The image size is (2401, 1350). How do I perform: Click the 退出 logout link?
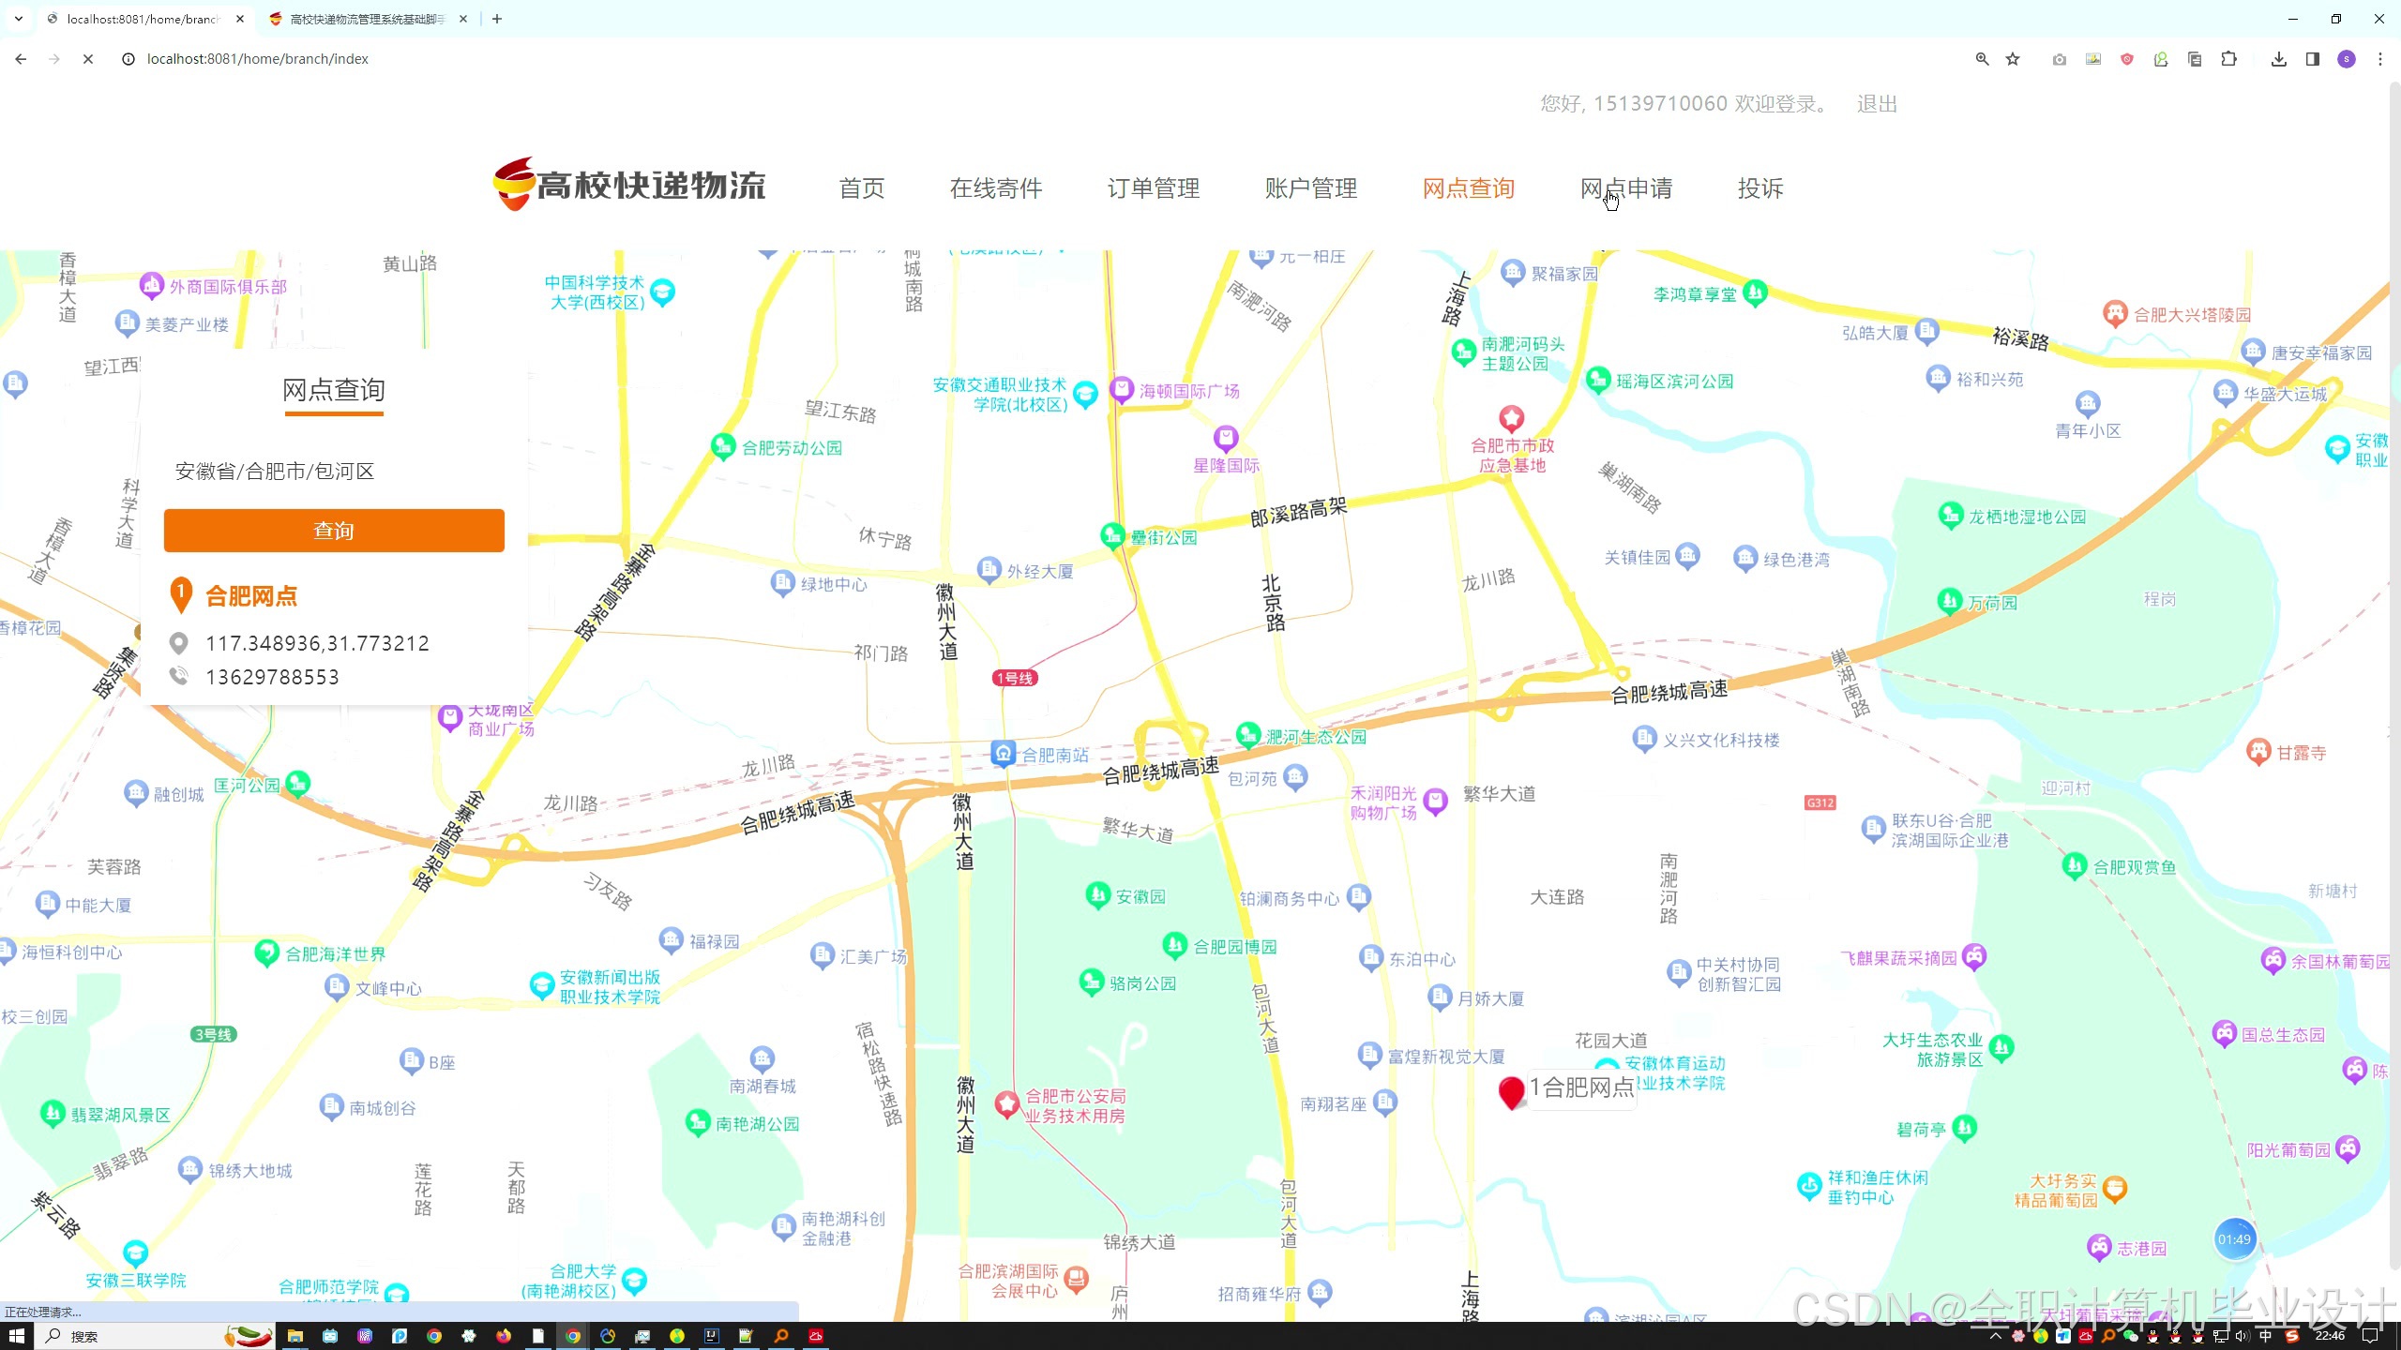point(1877,104)
